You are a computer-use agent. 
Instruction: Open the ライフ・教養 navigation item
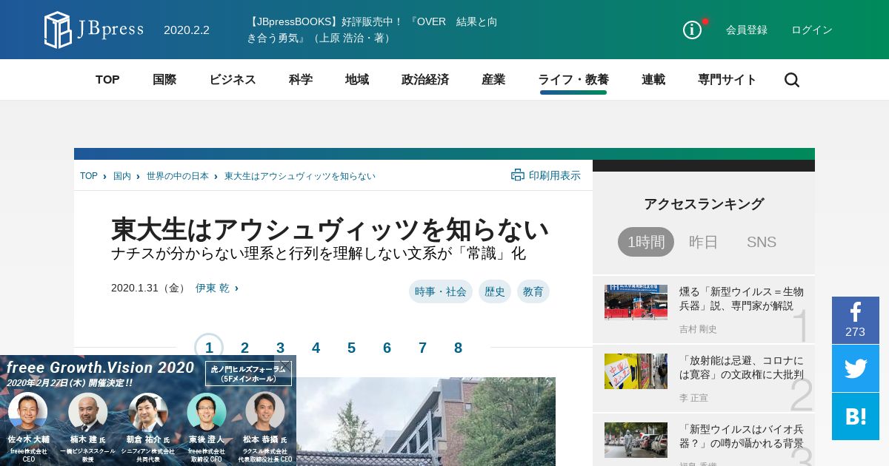(x=573, y=80)
